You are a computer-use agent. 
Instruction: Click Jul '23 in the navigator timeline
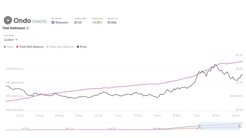112,128
